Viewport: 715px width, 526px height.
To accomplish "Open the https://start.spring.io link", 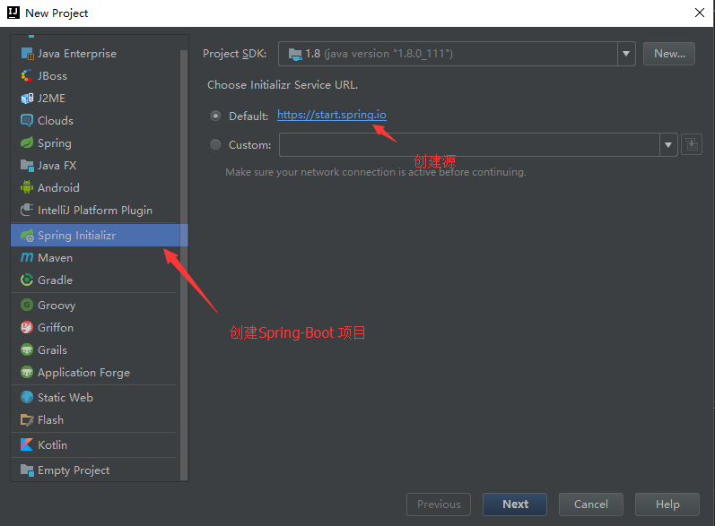I will tap(332, 116).
